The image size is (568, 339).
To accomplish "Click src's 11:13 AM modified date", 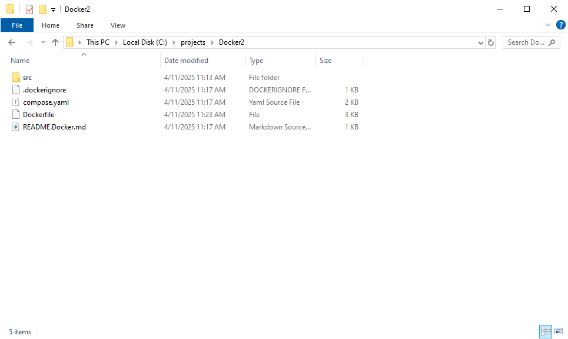I will click(194, 78).
